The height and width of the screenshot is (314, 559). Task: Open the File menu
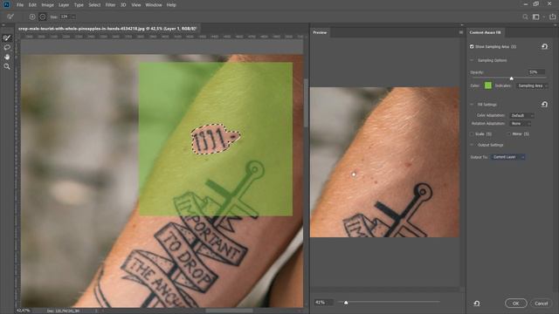pos(20,5)
